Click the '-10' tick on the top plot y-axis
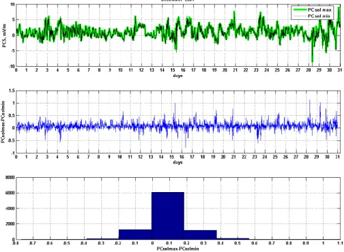The height and width of the screenshot is (252, 344). click(12, 66)
